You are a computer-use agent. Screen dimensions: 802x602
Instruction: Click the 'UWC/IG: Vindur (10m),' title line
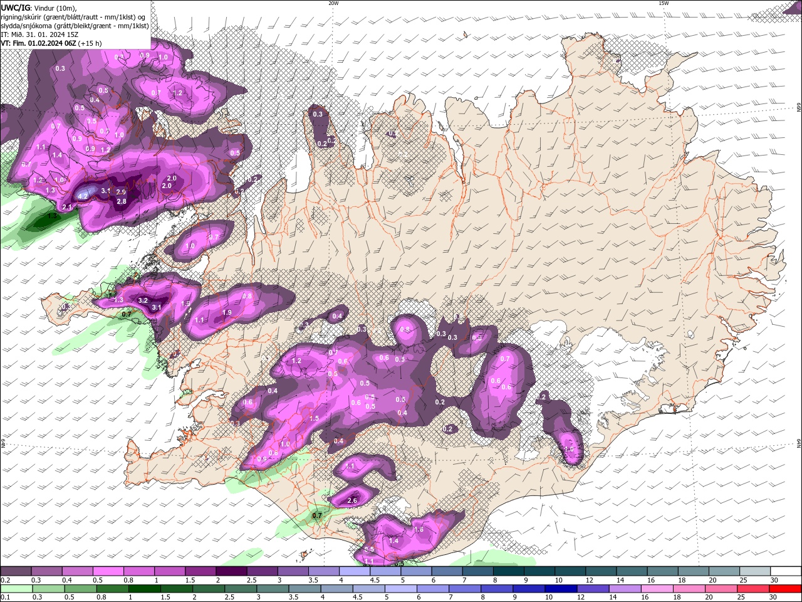(38, 7)
